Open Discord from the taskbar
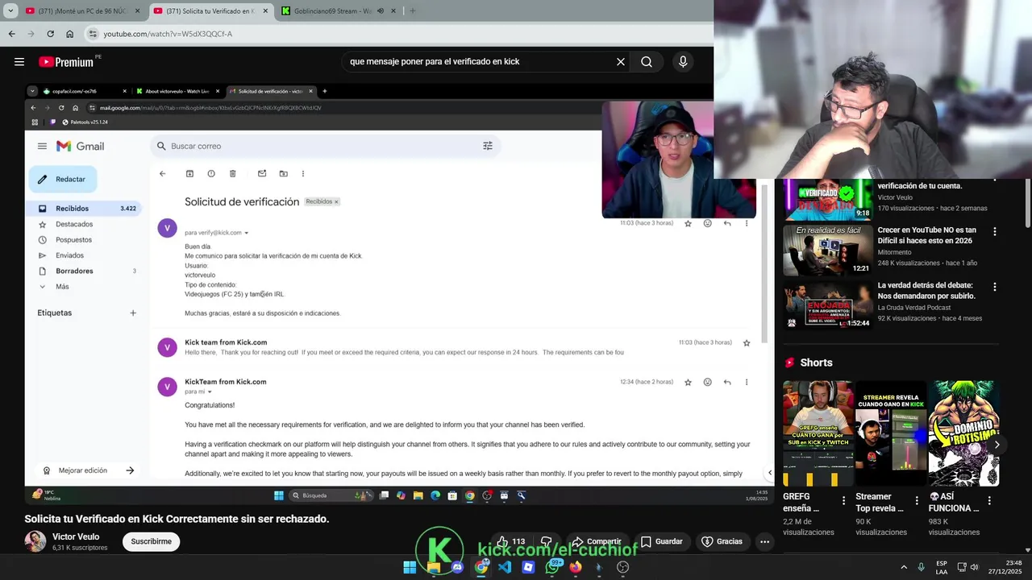 tap(457, 567)
